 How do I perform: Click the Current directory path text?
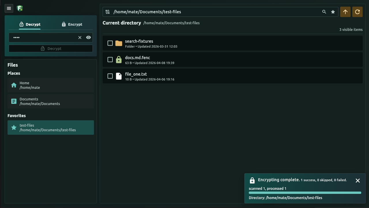(172, 23)
